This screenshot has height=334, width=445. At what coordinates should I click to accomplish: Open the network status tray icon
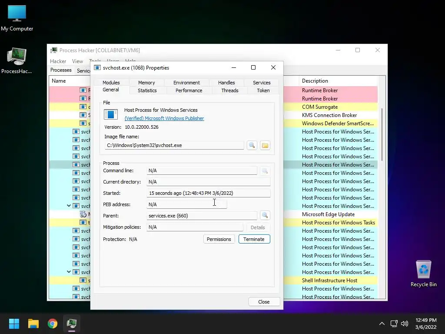[394, 324]
